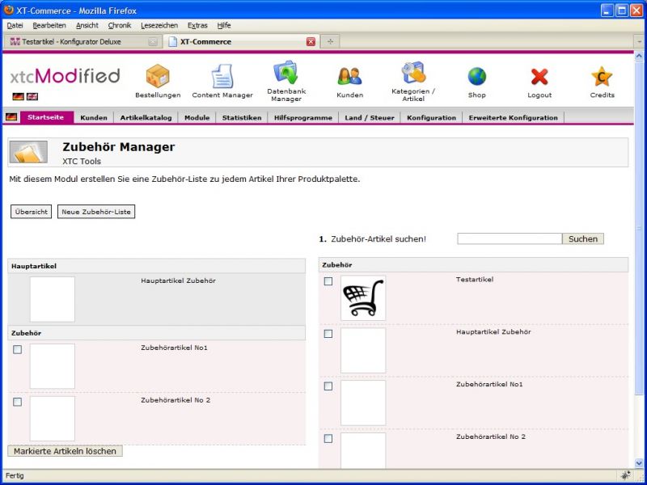The height and width of the screenshot is (485, 647).
Task: Select the Kunden navigation tab
Action: pyautogui.click(x=94, y=117)
